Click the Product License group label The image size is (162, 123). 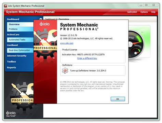(70, 50)
